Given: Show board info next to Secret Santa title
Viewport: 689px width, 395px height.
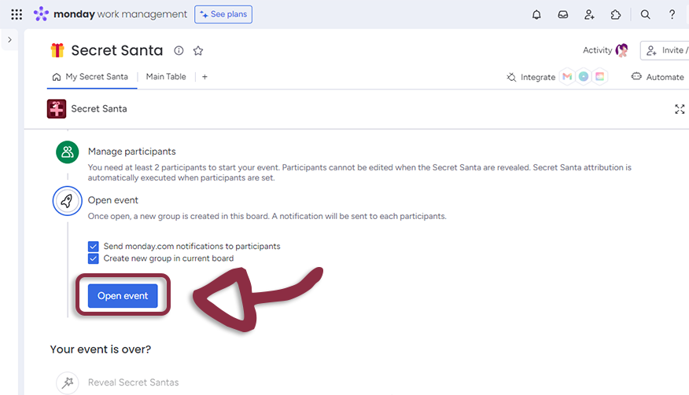Looking at the screenshot, I should (x=179, y=50).
